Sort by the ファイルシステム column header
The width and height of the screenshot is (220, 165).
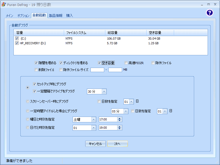point(85,33)
